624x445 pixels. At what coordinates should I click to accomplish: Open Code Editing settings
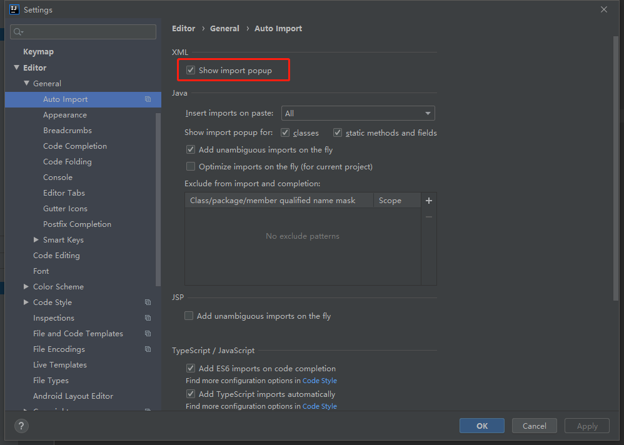56,255
